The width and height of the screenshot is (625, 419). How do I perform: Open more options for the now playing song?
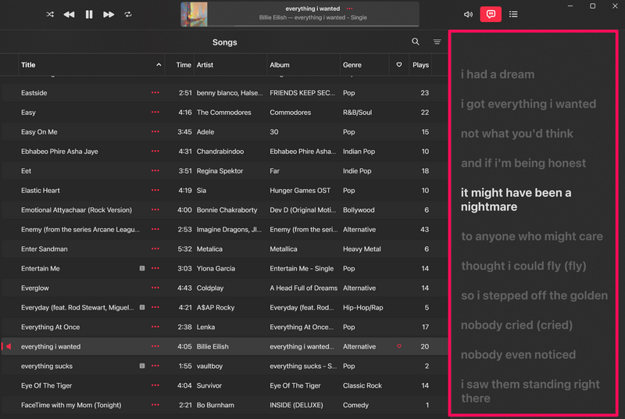point(349,9)
